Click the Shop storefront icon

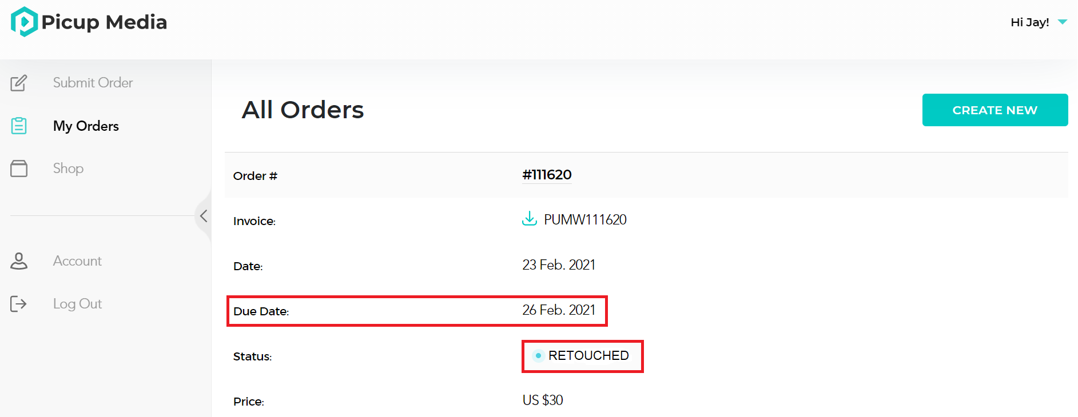(x=19, y=169)
